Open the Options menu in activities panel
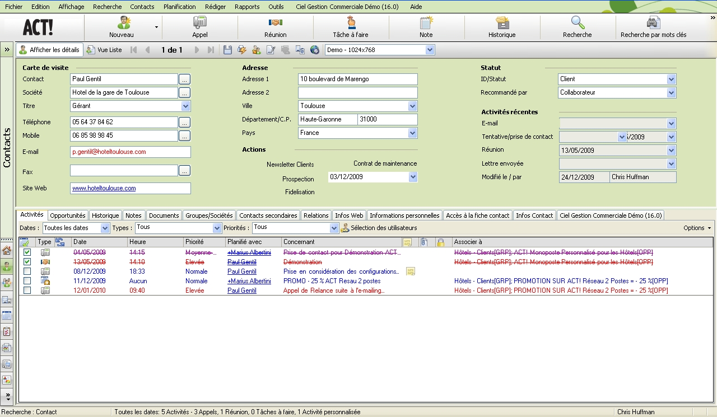717x417 pixels. click(697, 228)
